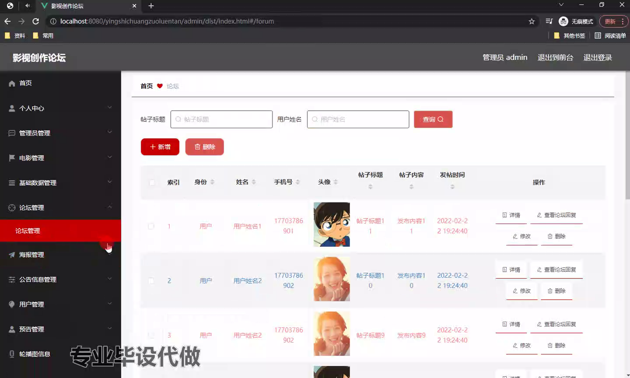Open the media control icon in toolbar
This screenshot has height=378, width=630.
pyautogui.click(x=549, y=21)
